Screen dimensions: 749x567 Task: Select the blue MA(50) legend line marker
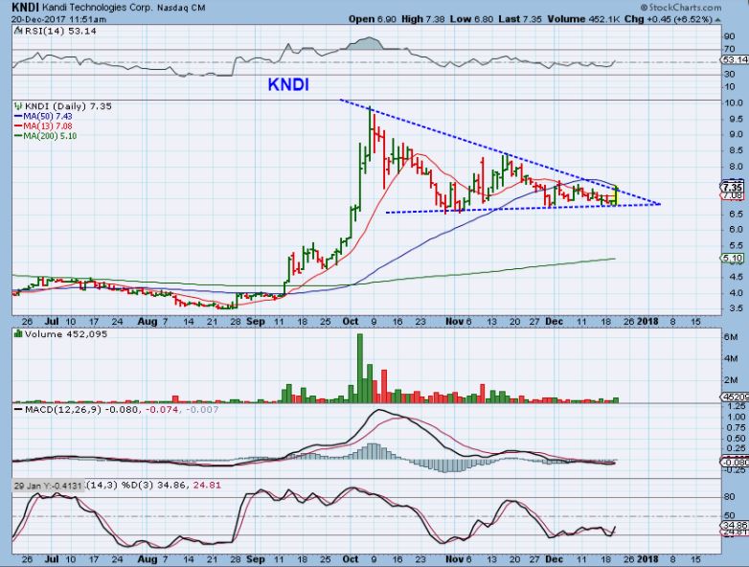[x=18, y=117]
